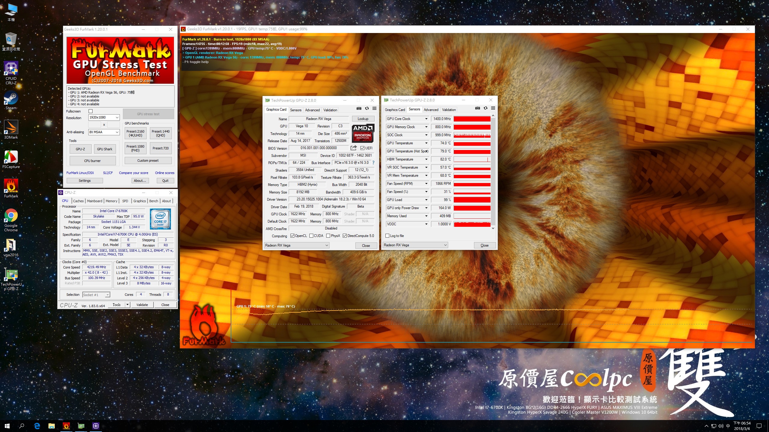The height and width of the screenshot is (432, 769).
Task: Run the Preset:1080 (FHD) benchmark
Action: point(135,148)
